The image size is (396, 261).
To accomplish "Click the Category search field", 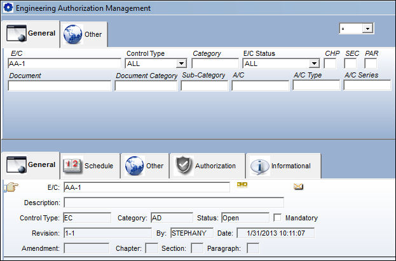I will point(215,64).
